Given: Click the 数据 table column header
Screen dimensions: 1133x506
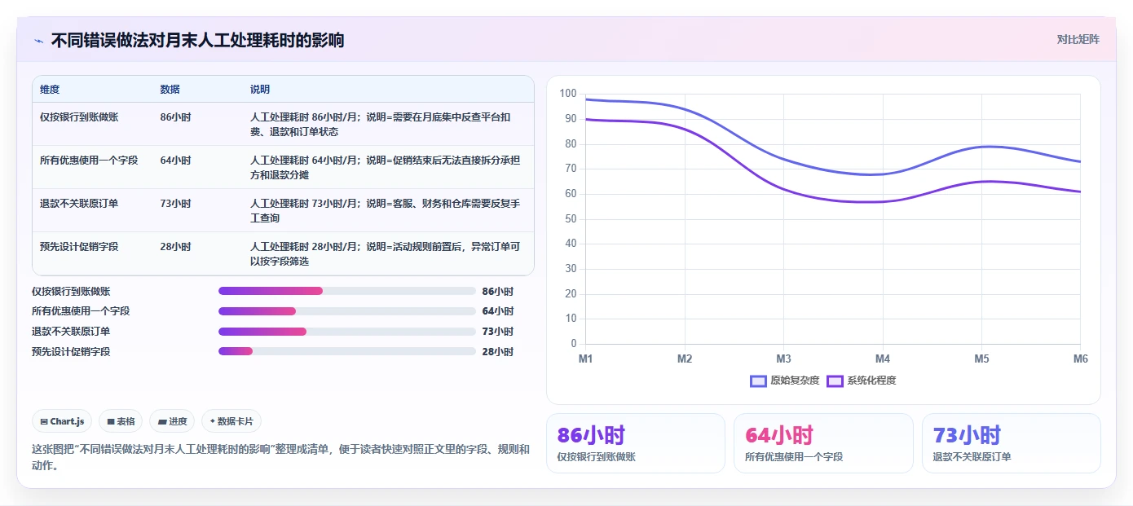Looking at the screenshot, I should [170, 90].
